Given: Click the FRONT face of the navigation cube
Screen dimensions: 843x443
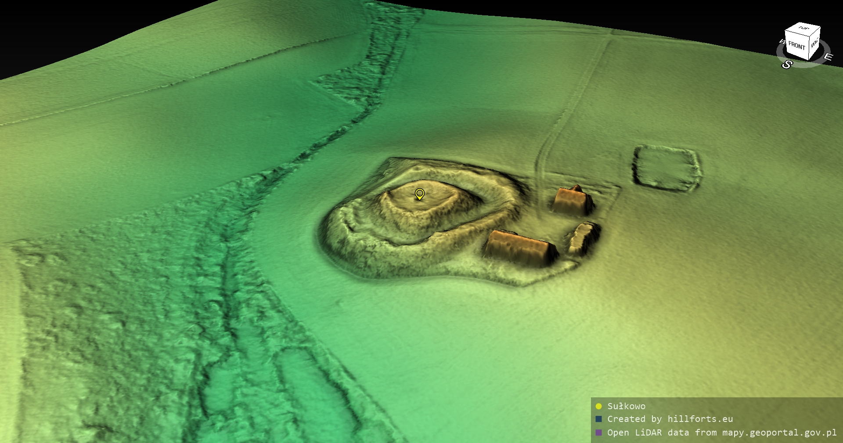Looking at the screenshot, I should click(796, 46).
